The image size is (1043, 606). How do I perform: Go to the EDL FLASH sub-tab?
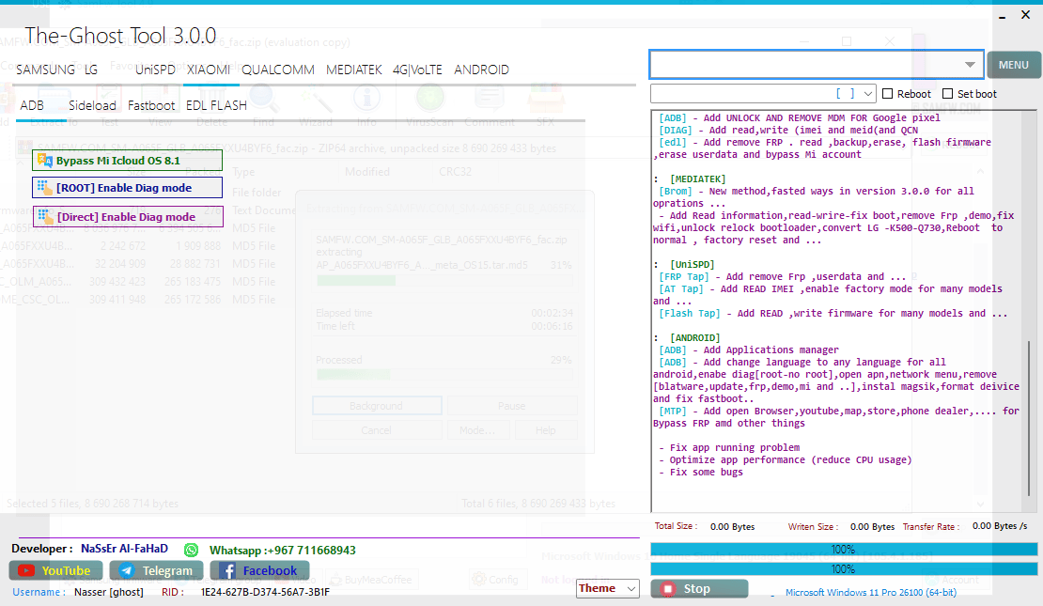pos(216,105)
